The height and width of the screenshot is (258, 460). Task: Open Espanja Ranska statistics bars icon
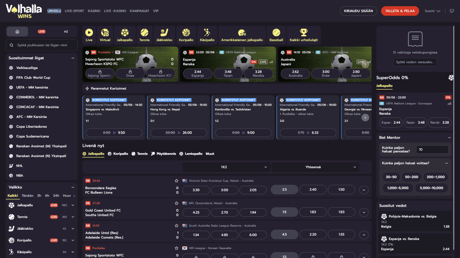(449, 103)
